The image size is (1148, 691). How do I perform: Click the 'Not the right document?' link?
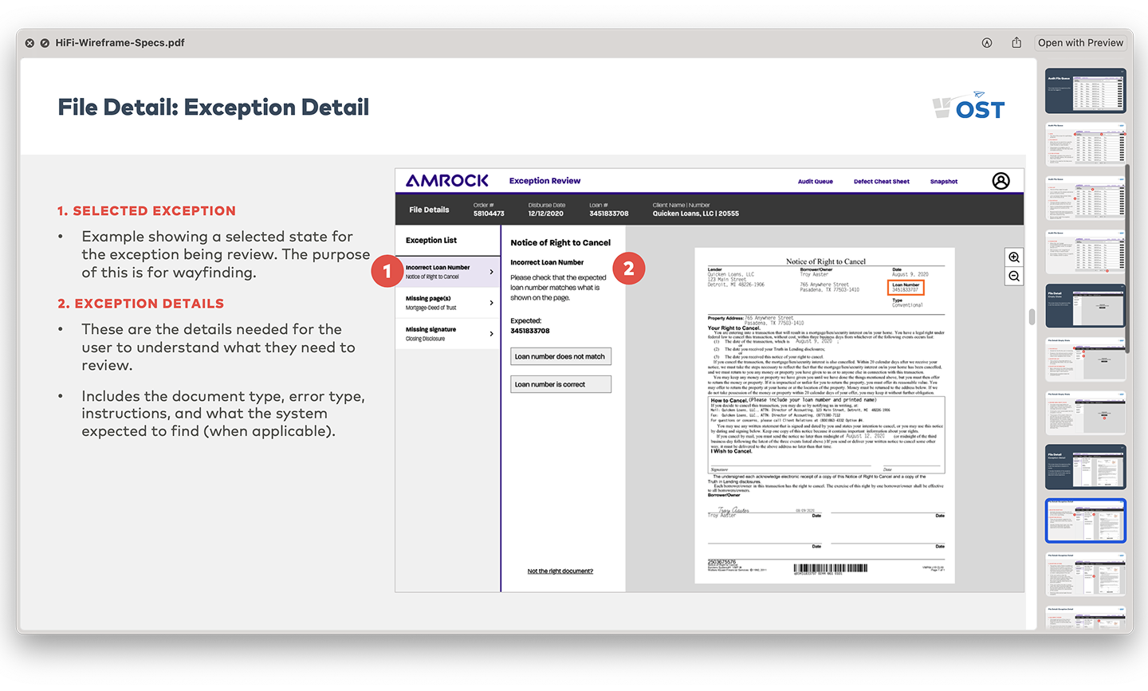(x=560, y=571)
